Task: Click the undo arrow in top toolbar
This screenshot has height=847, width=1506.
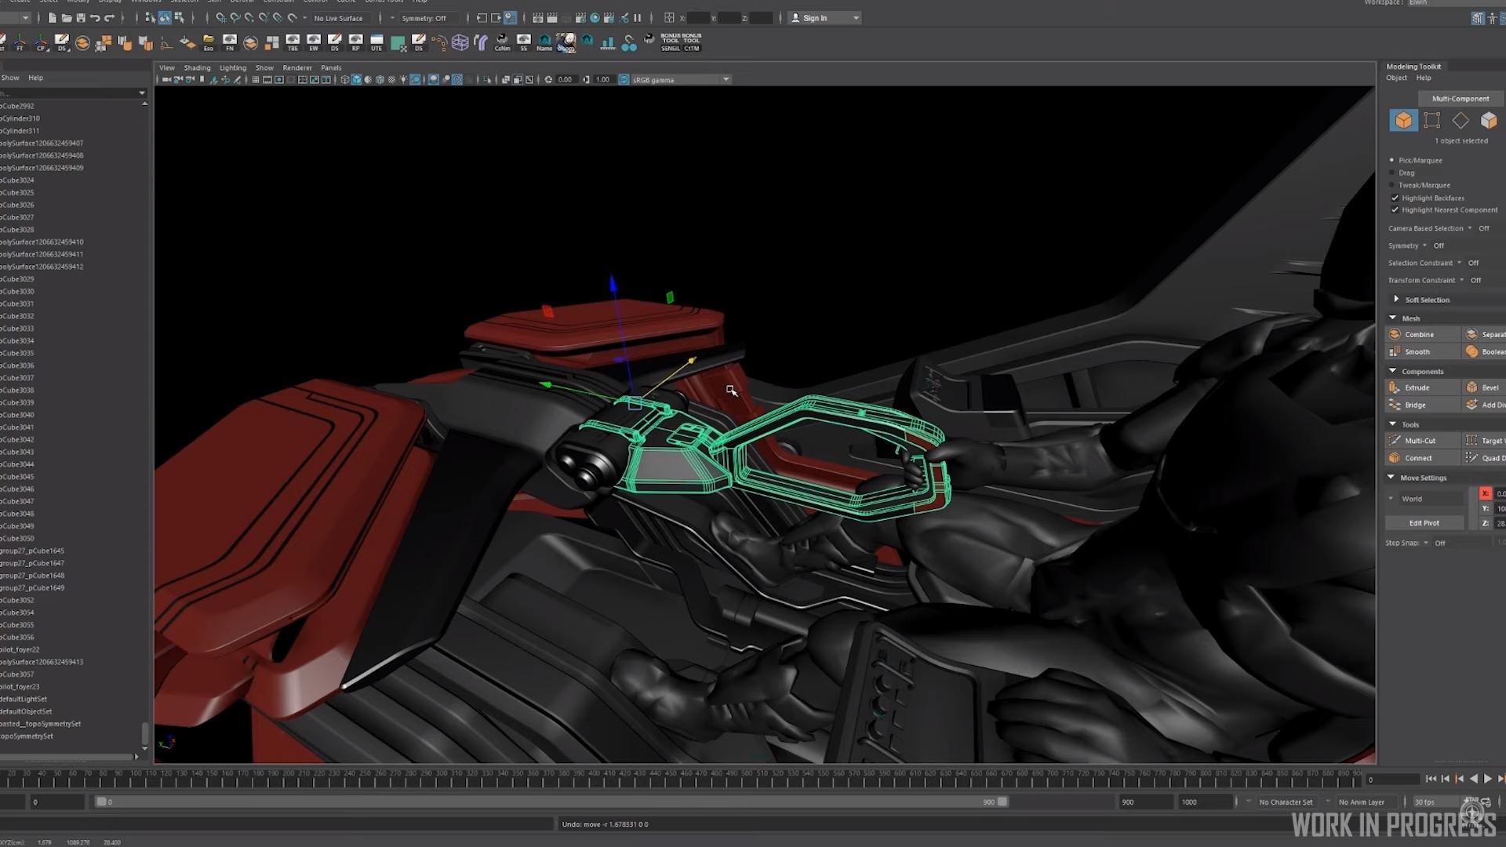Action: (x=95, y=17)
